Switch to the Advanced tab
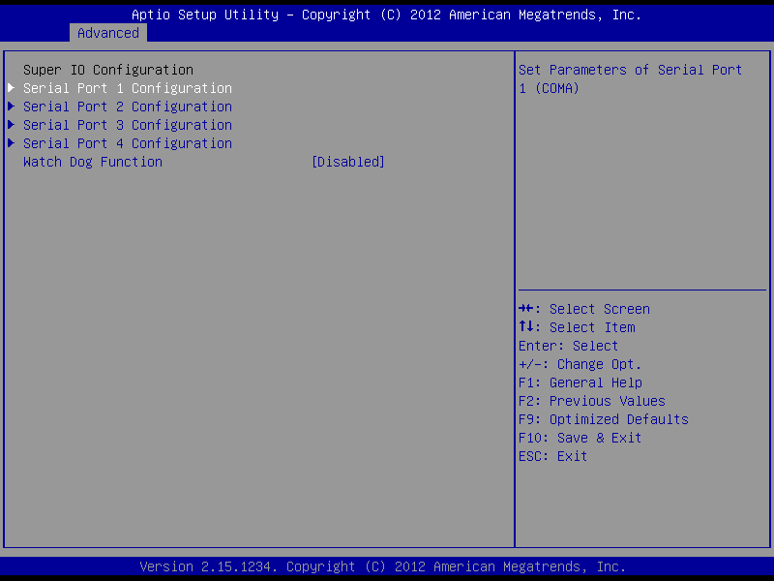 (x=108, y=33)
